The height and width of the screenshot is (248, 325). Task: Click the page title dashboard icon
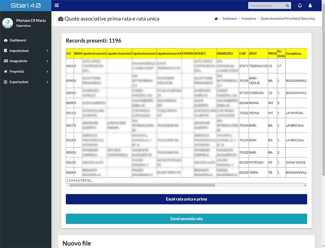point(61,19)
